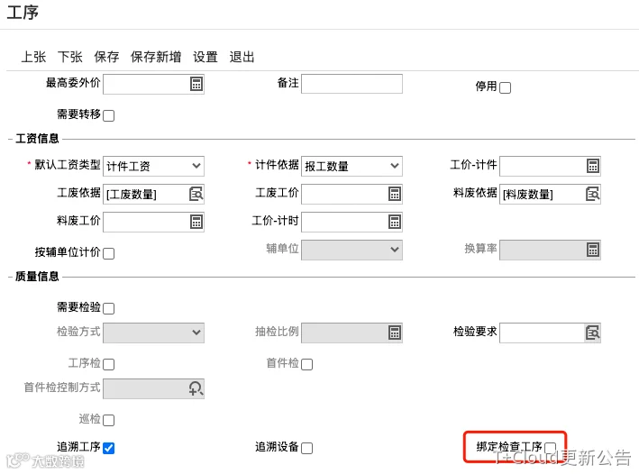The image size is (639, 474).
Task: Expand the 辅单位 dropdown
Action: click(x=351, y=250)
